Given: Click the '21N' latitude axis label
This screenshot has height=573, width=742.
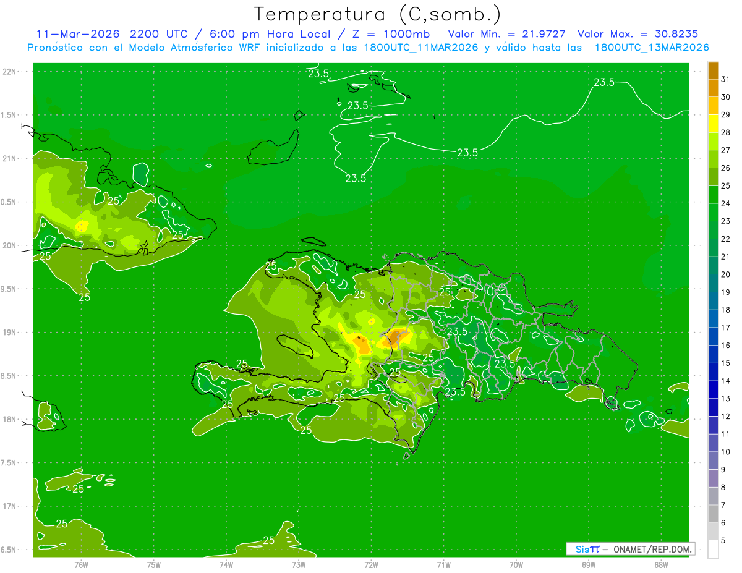Looking at the screenshot, I should point(9,158).
